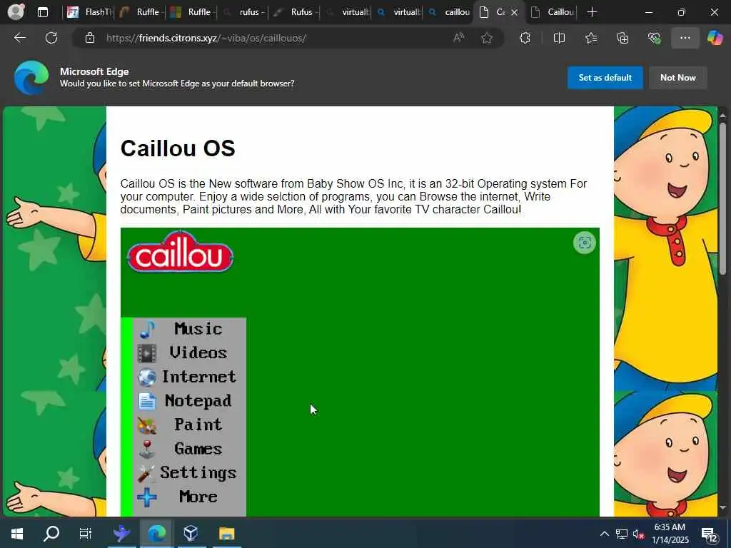Open the profile avatar icon
The height and width of the screenshot is (548, 731).
(16, 11)
